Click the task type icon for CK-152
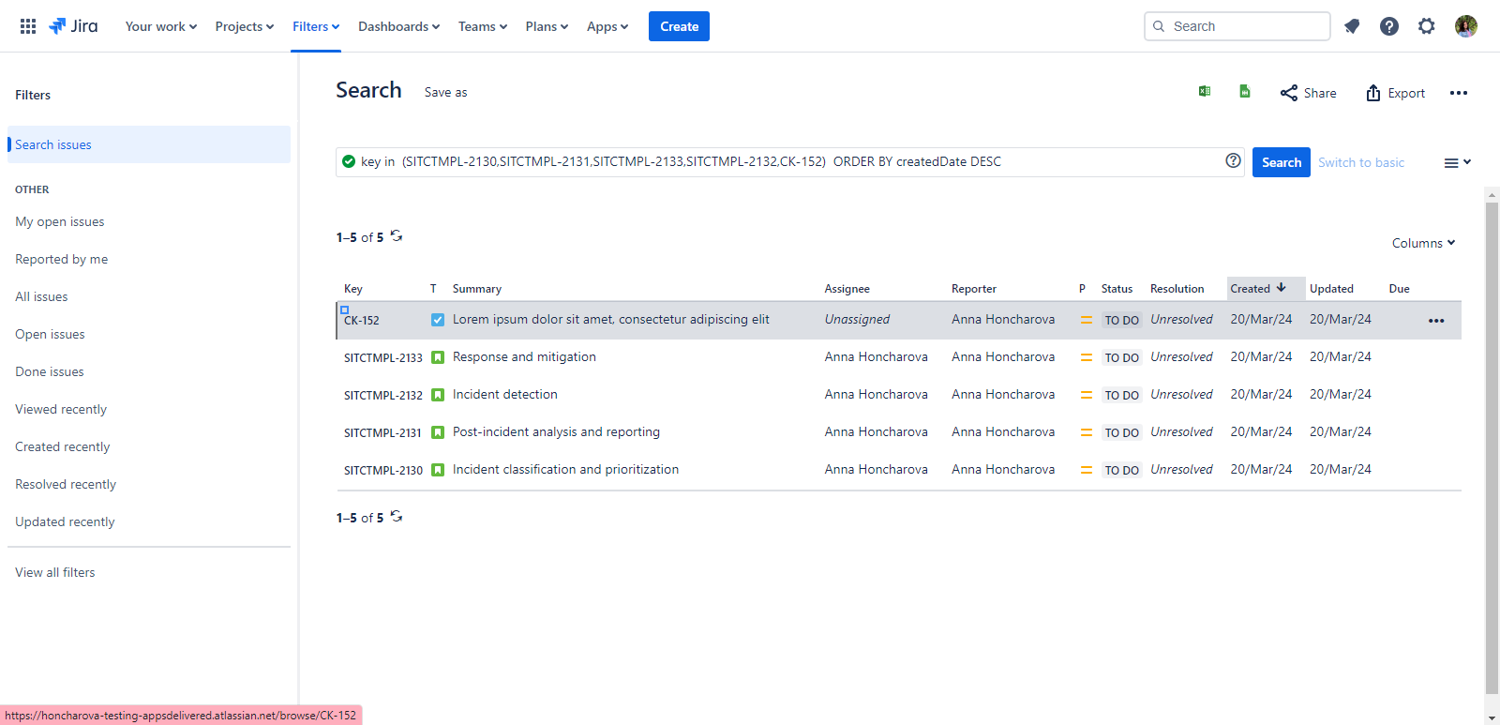The image size is (1500, 725). [x=438, y=320]
